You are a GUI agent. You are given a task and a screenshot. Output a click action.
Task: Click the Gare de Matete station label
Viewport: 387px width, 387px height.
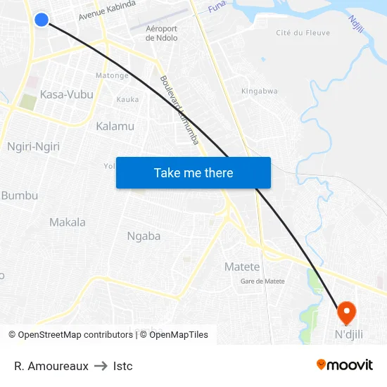point(262,281)
